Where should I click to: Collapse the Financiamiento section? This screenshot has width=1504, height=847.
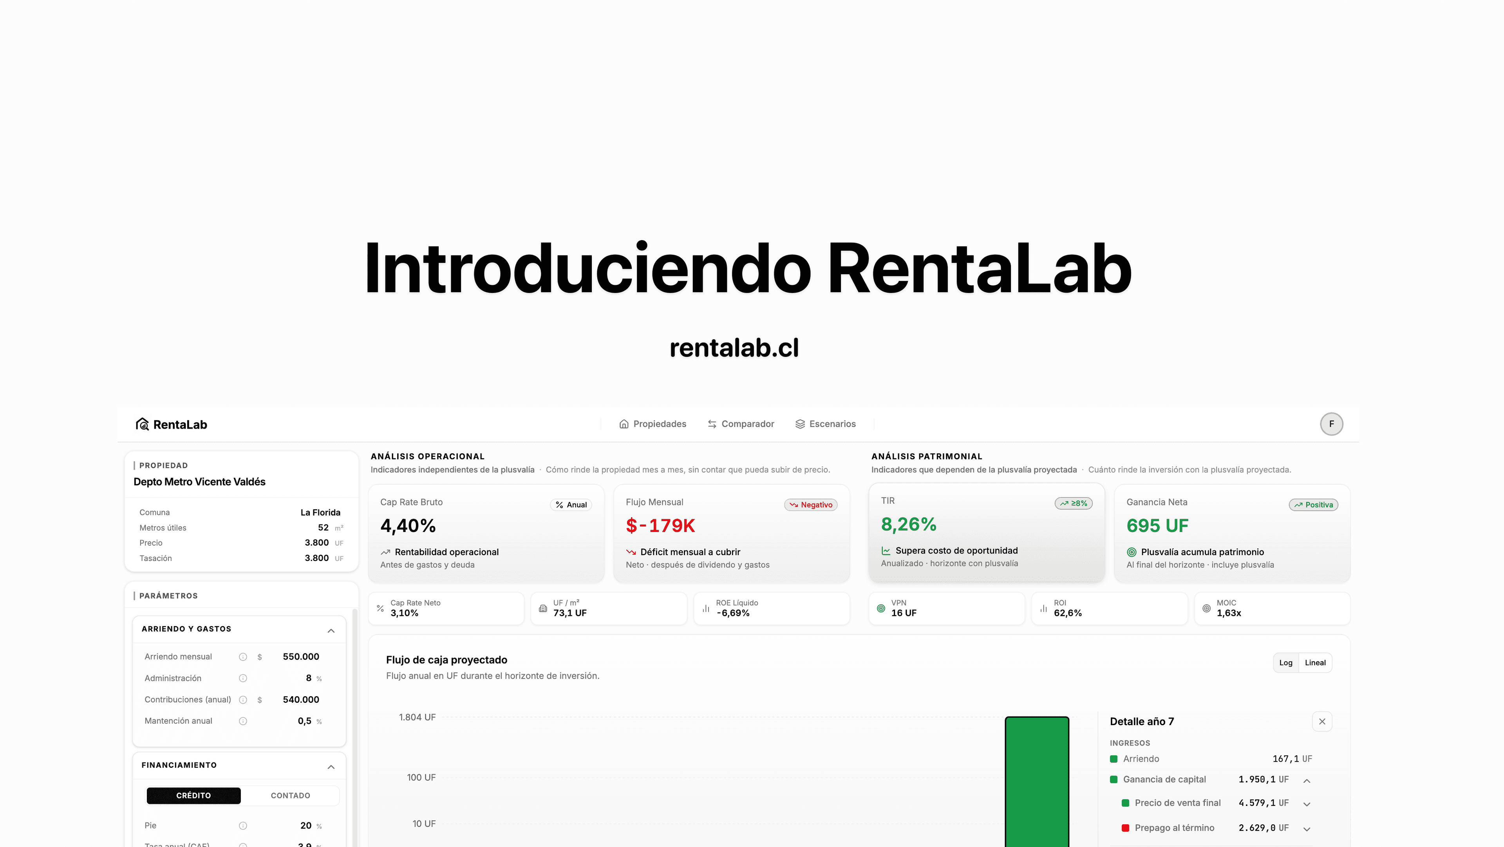click(331, 766)
